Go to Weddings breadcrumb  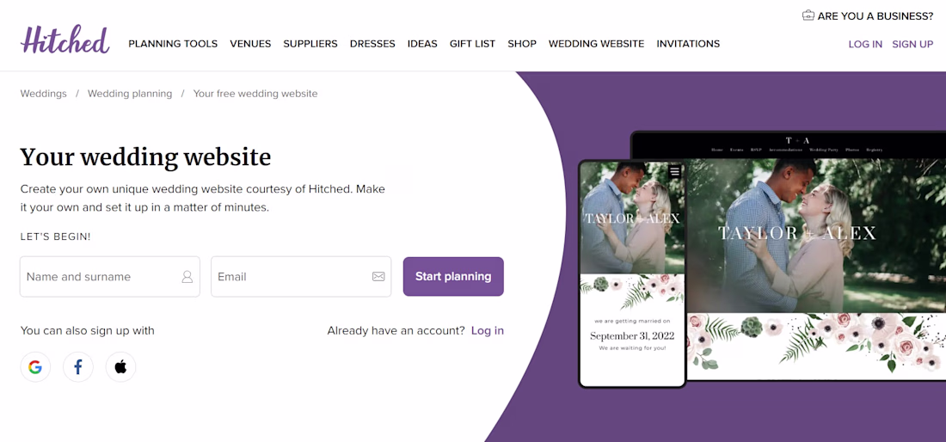click(44, 94)
